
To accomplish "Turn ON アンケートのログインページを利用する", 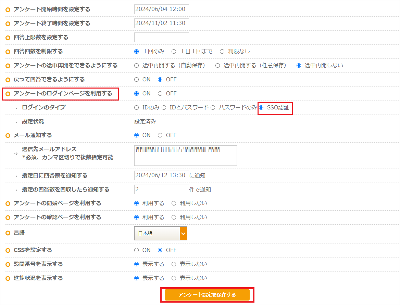I will pos(137,93).
